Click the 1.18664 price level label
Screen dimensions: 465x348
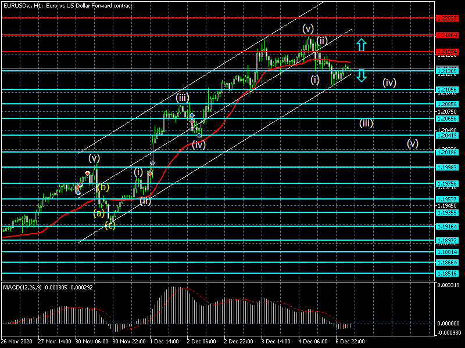pos(447,263)
